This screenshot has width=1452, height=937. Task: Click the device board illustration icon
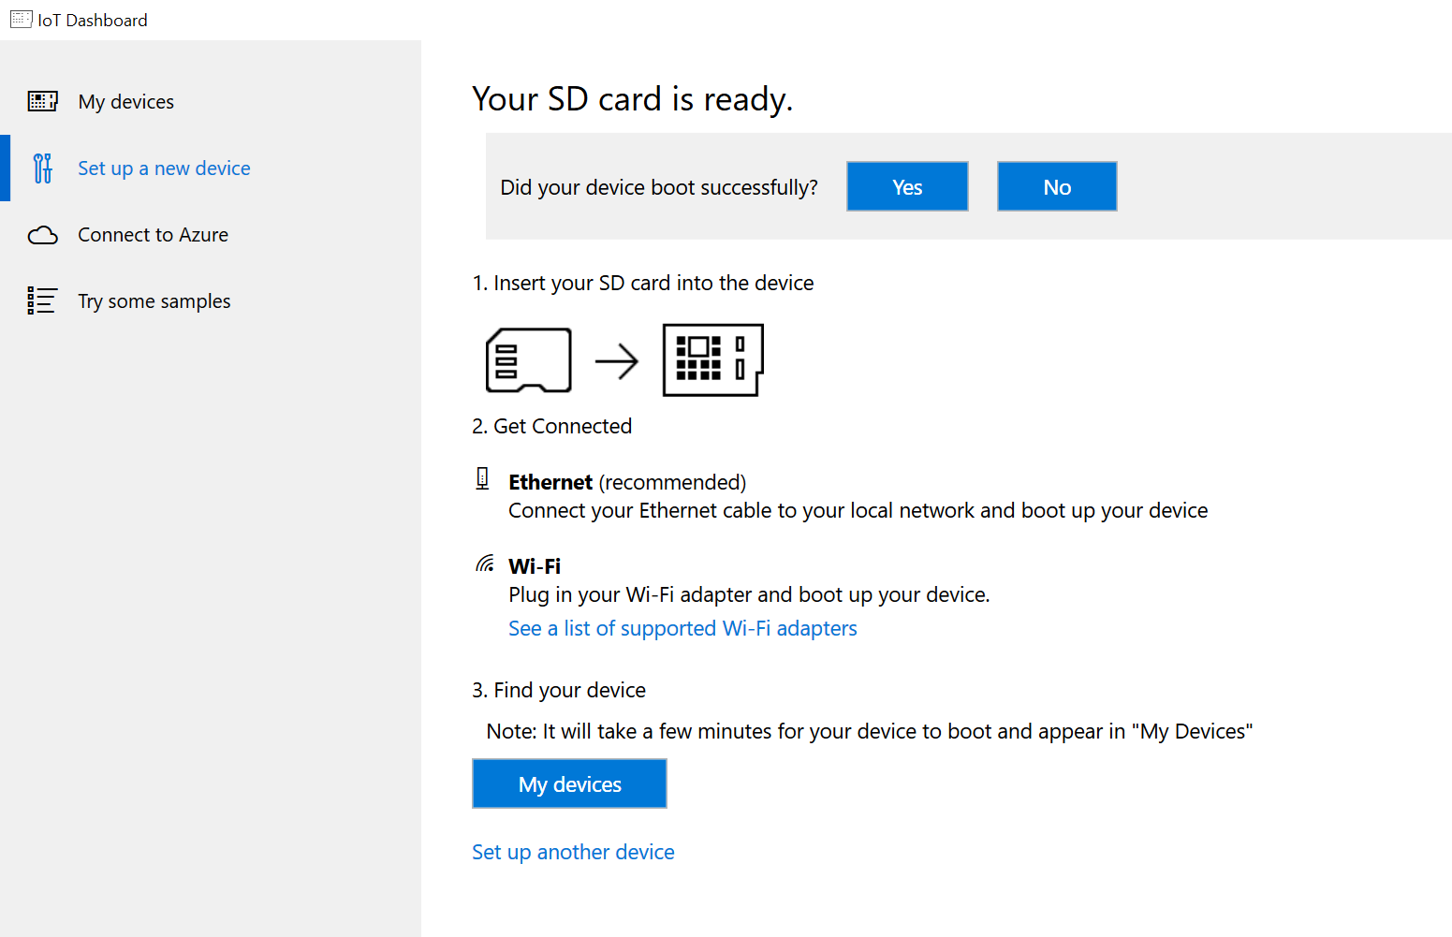tap(712, 360)
